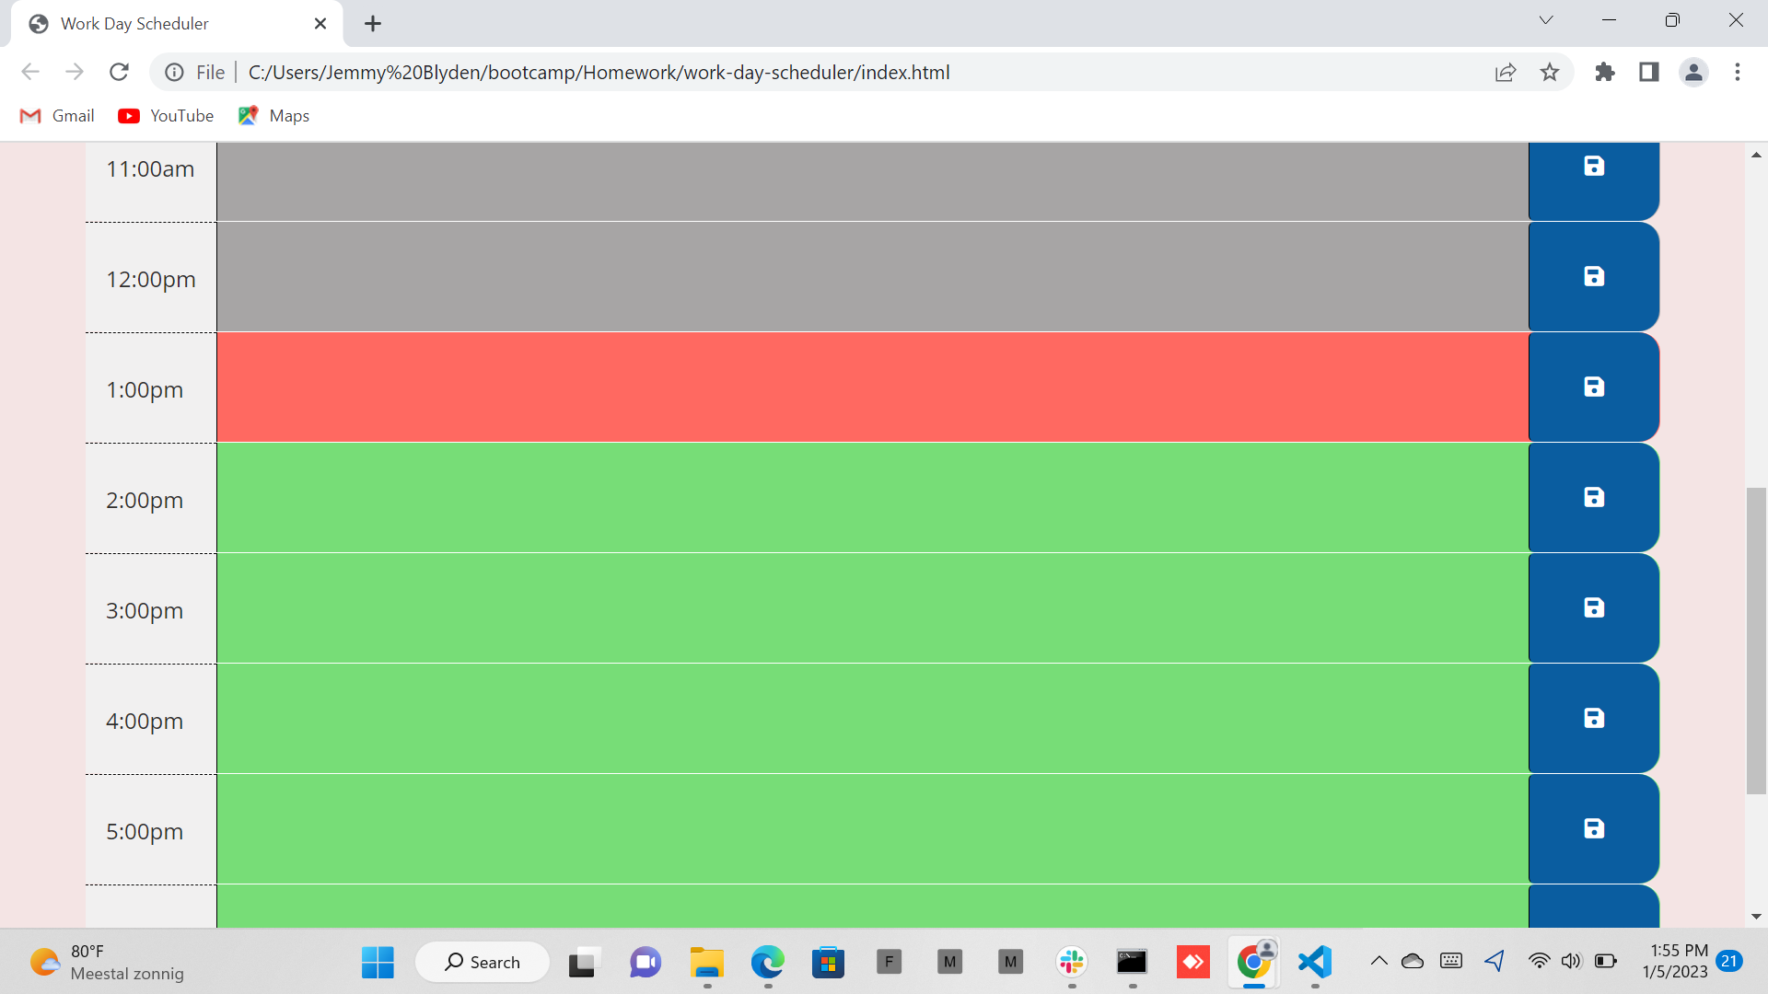Image resolution: width=1768 pixels, height=994 pixels.
Task: Show hidden system tray icons
Action: click(x=1378, y=961)
